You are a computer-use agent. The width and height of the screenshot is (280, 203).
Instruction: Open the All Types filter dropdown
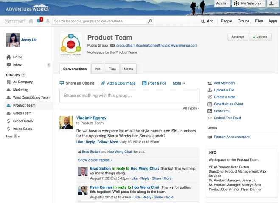(191, 108)
